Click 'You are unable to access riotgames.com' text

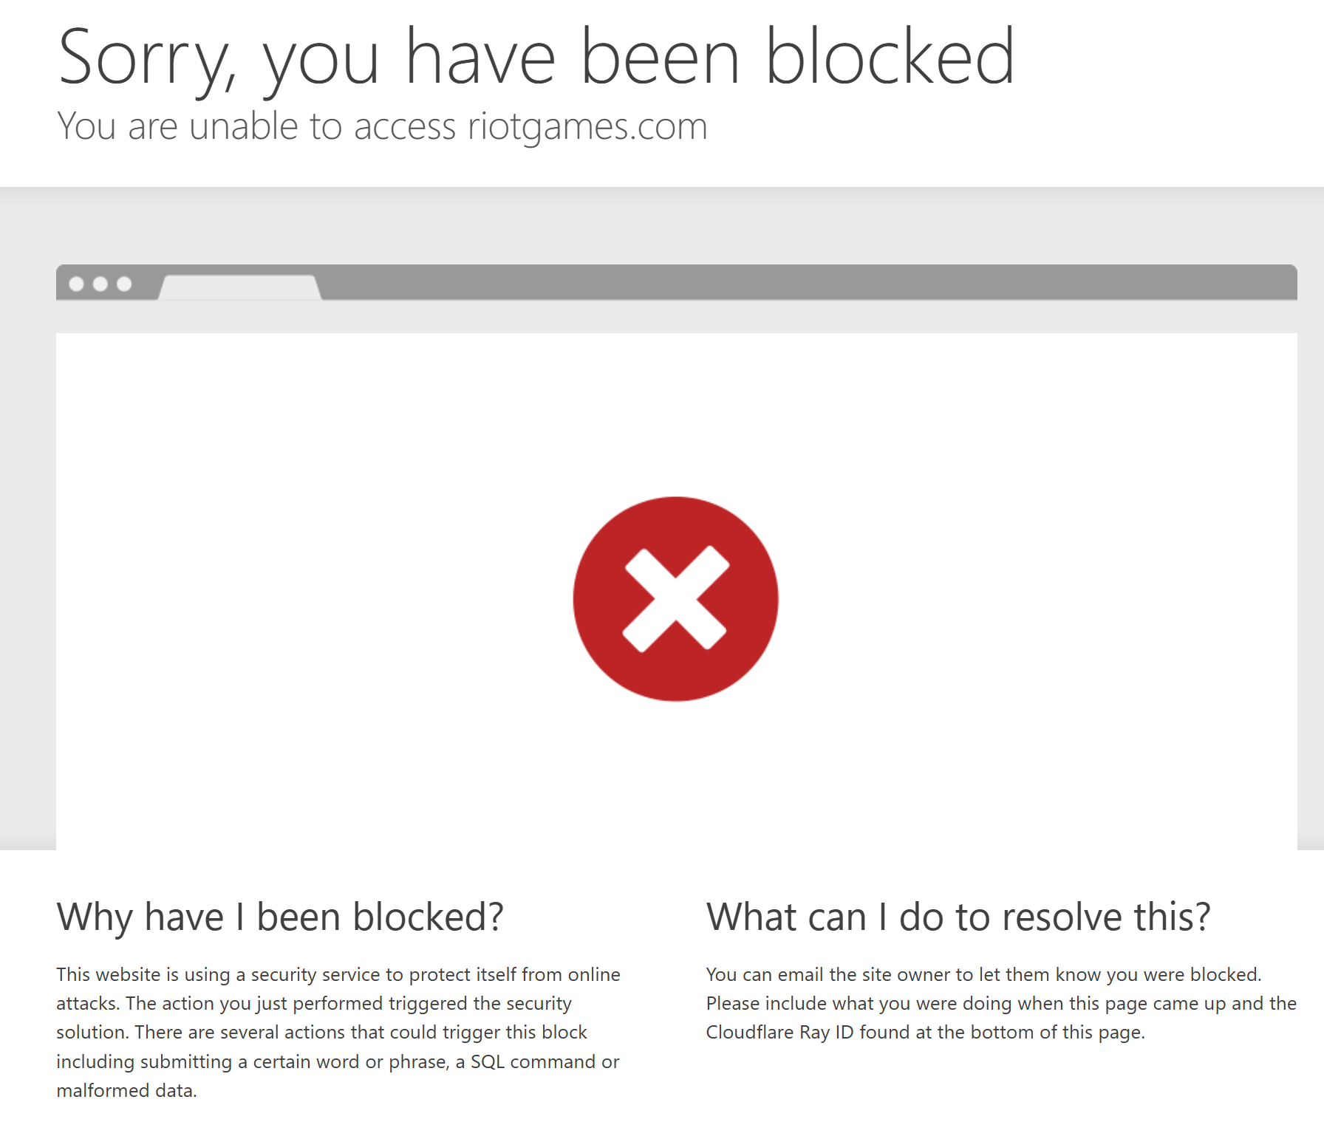point(382,127)
